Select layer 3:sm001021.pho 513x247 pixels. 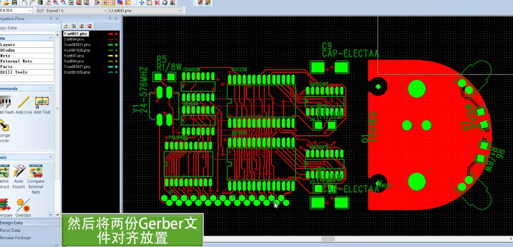click(x=77, y=44)
